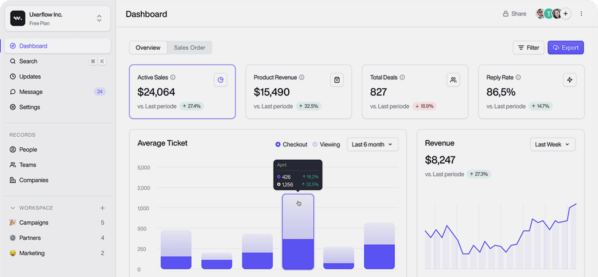Add a new workspace with the plus icon

[x=102, y=208]
